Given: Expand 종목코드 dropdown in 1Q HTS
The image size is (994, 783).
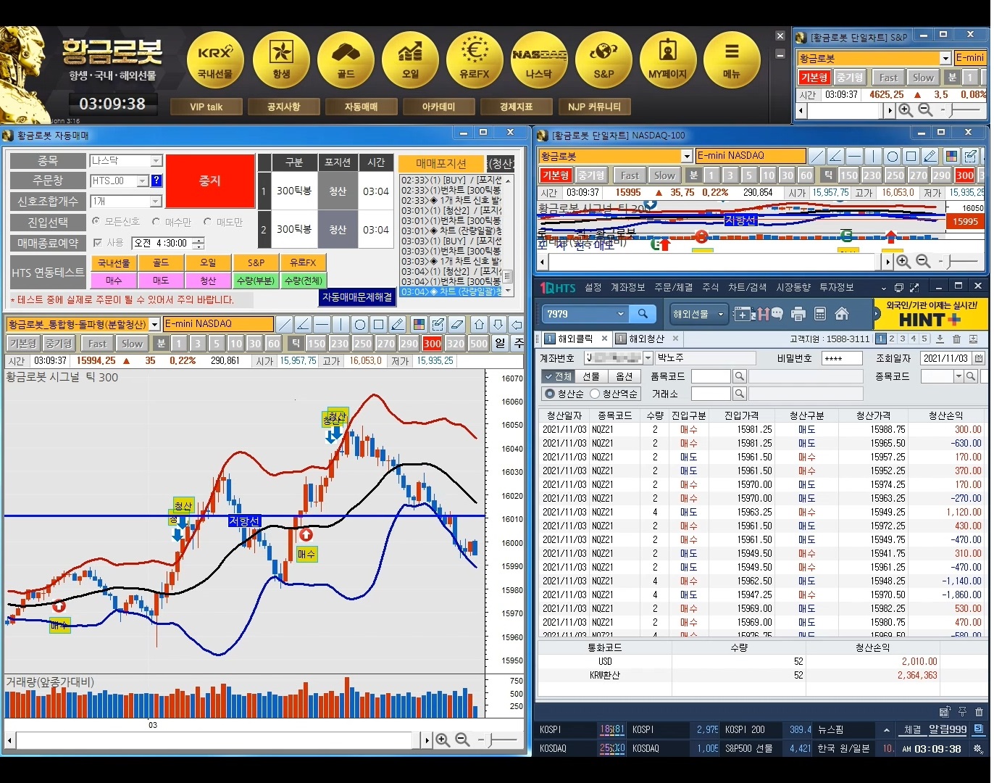Looking at the screenshot, I should click(x=958, y=376).
